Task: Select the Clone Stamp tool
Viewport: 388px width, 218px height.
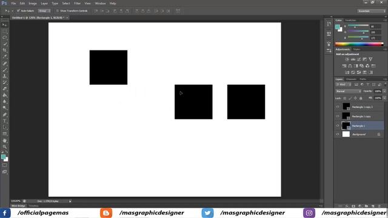Action: pos(4,76)
